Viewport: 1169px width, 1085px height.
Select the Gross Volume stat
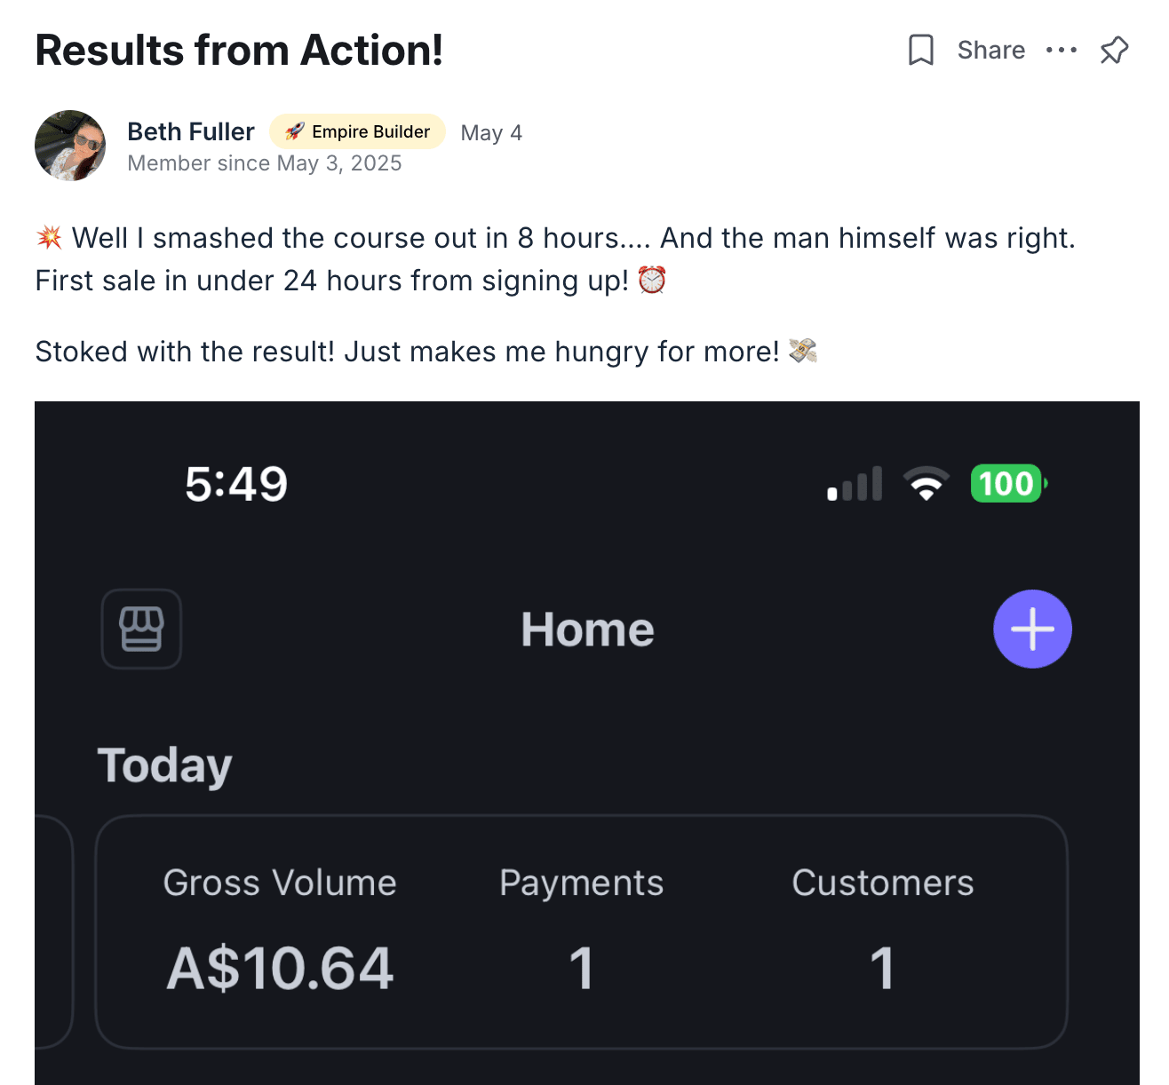pos(280,883)
